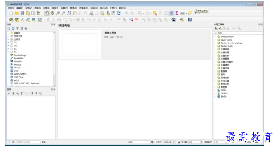Open the help contents book icon
This screenshot has width=276, height=150.
click(190, 20)
